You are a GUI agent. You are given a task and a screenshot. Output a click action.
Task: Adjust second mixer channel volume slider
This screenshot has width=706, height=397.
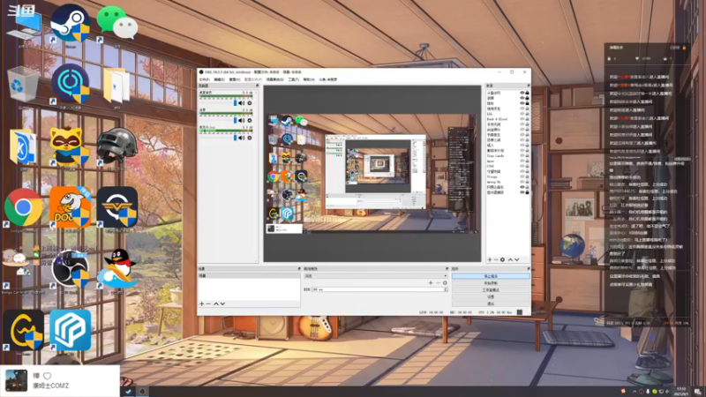click(235, 120)
